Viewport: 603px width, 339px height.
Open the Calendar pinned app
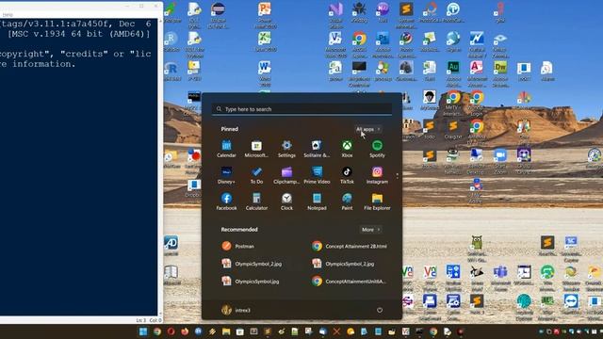(226, 149)
